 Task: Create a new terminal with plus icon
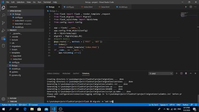click(177, 73)
